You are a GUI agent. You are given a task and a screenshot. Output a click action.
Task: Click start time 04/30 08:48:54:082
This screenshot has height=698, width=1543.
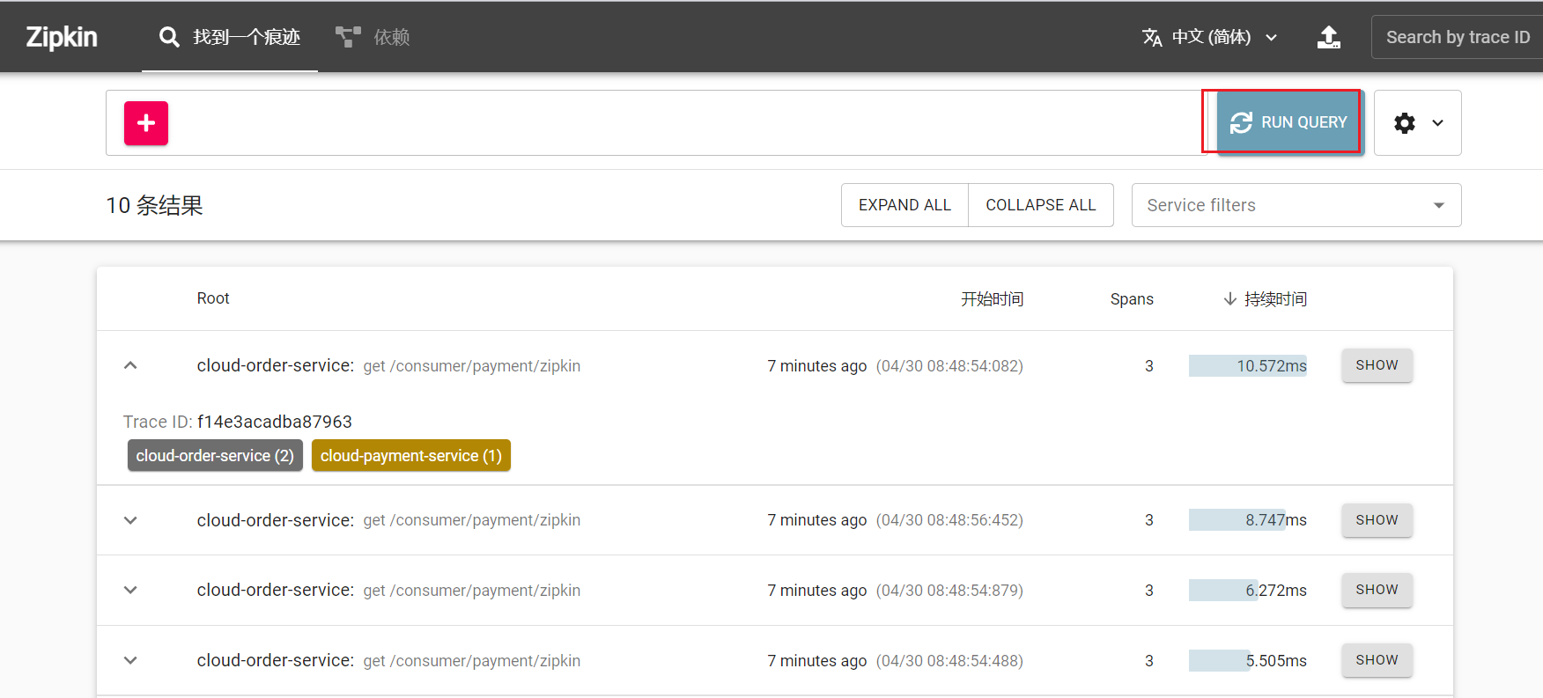pyautogui.click(x=949, y=366)
